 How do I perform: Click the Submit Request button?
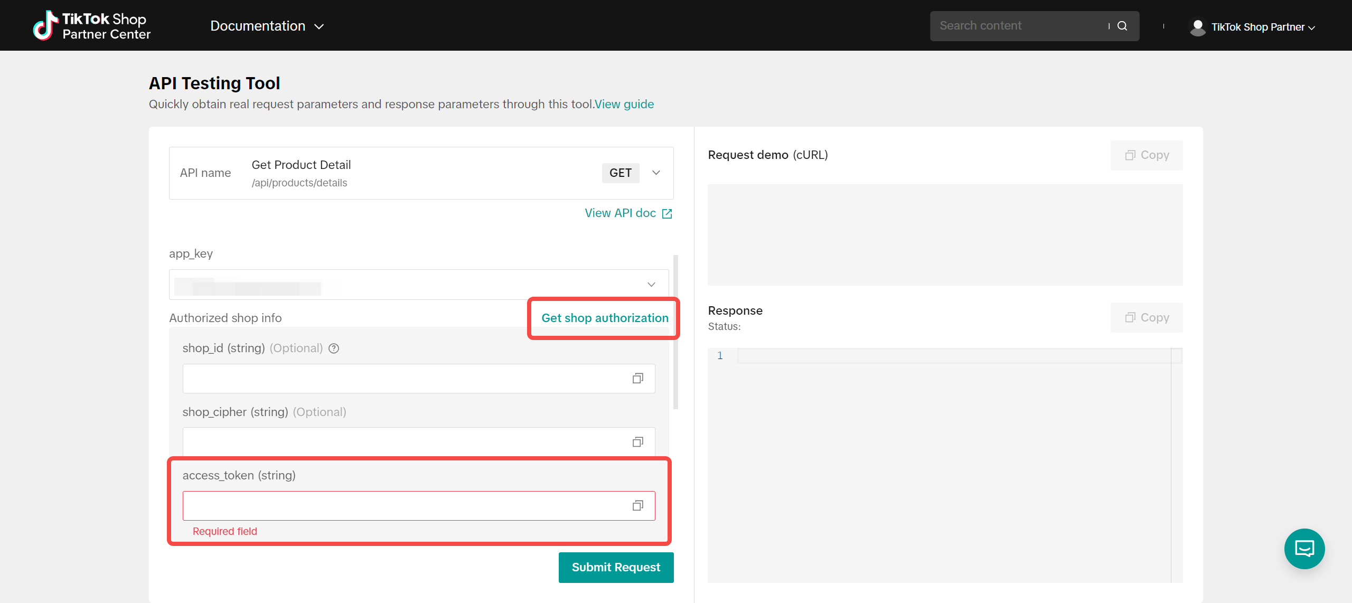[616, 567]
